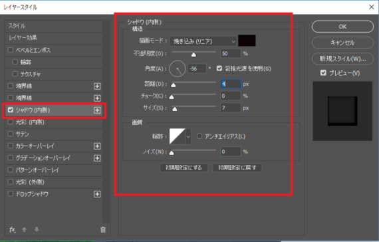Click the サイズ size slider handle
Screen dimensions: 379x242
coord(174,109)
